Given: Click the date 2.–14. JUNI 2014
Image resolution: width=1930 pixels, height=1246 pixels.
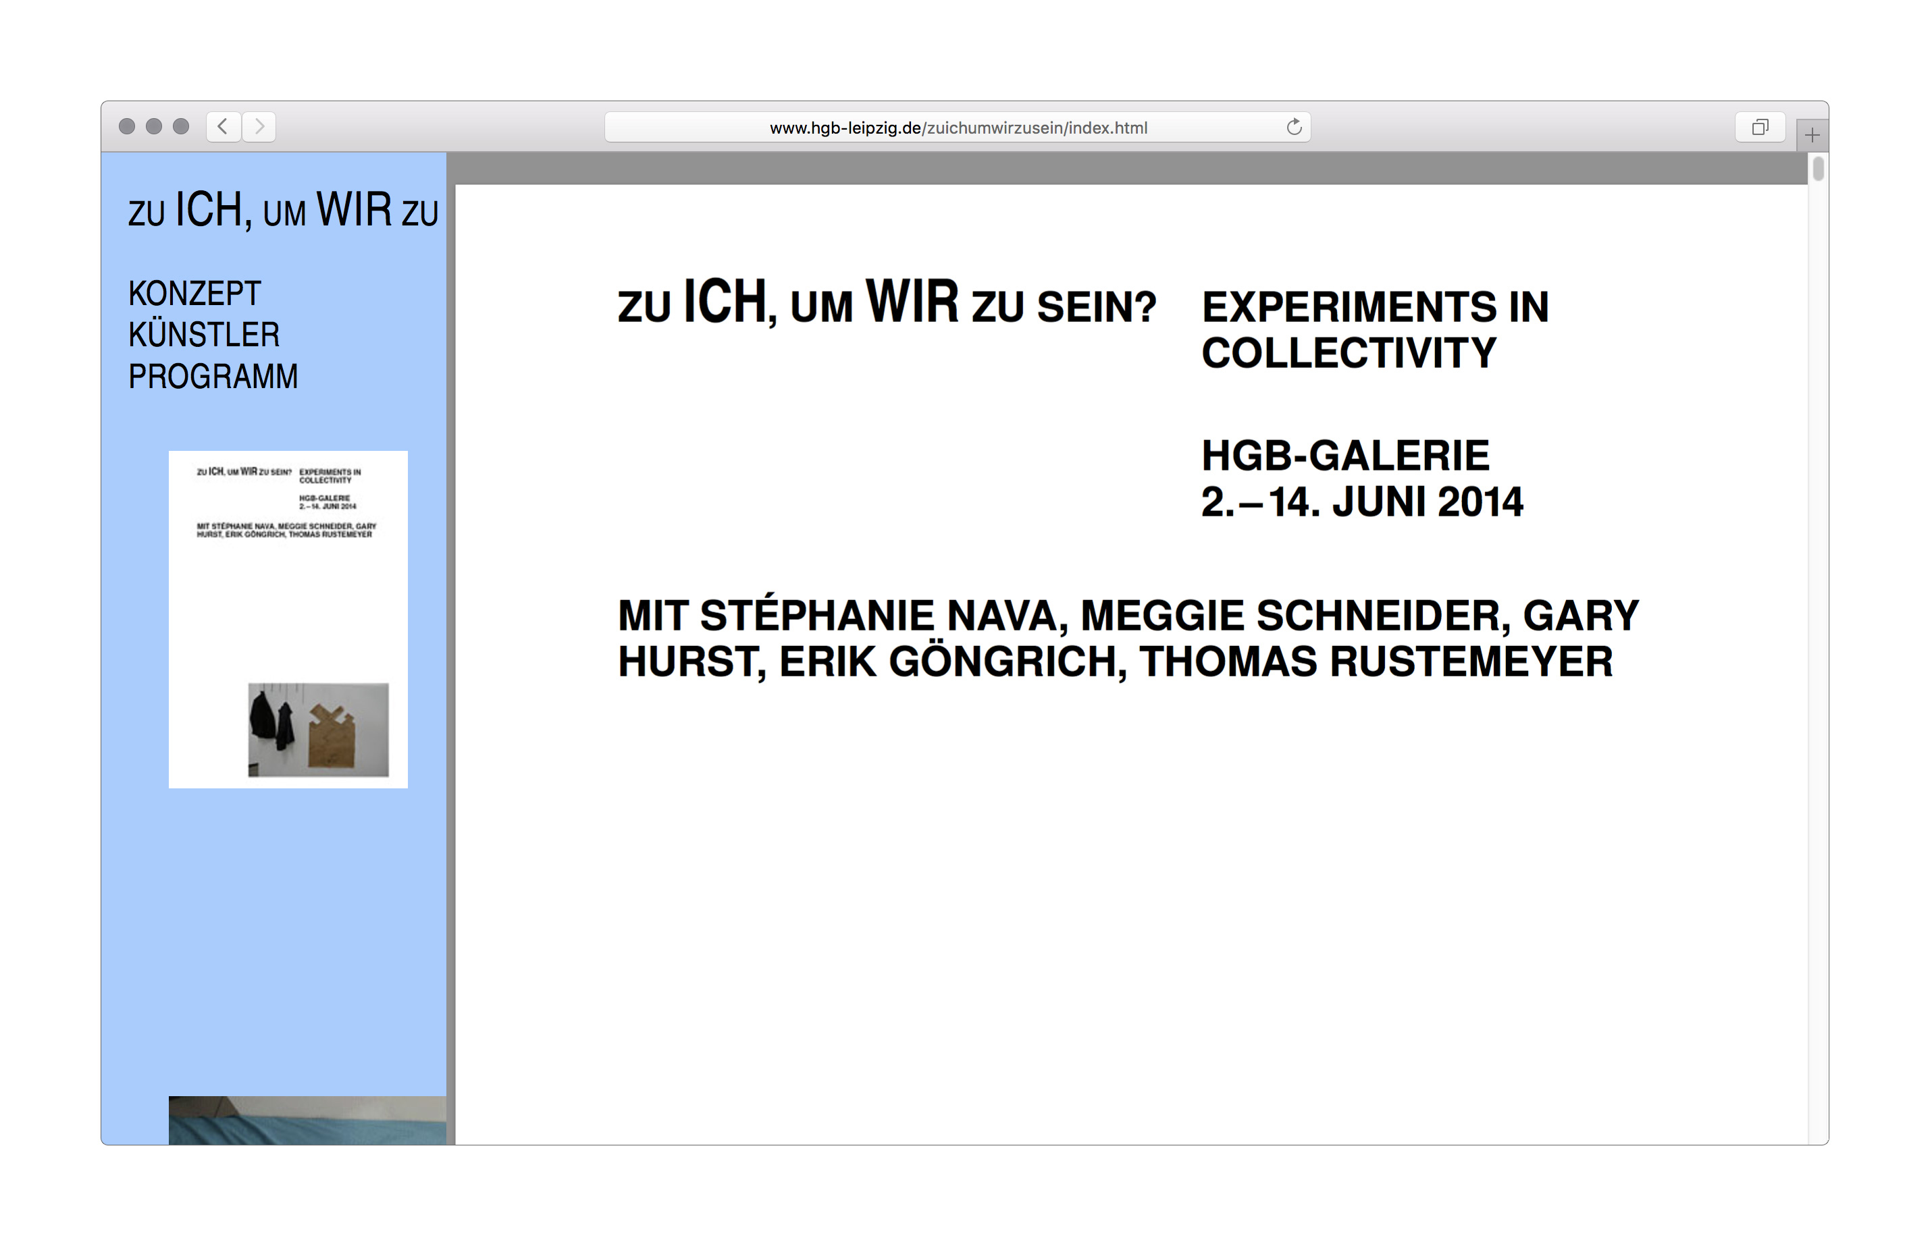Looking at the screenshot, I should (x=1362, y=502).
